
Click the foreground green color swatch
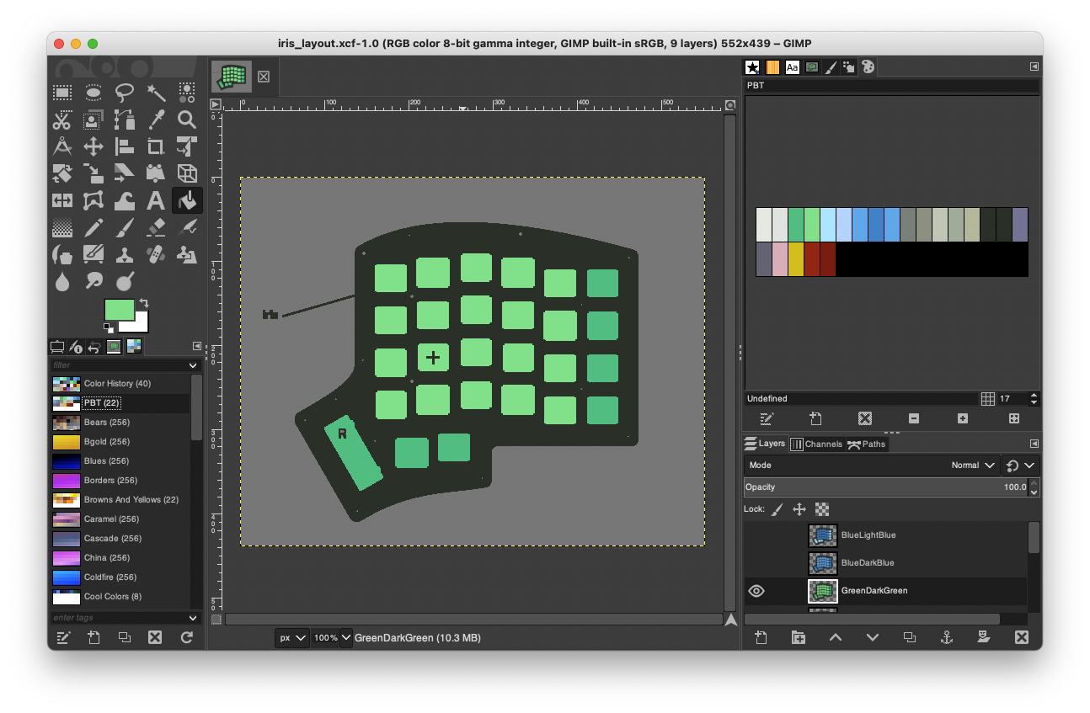[118, 309]
